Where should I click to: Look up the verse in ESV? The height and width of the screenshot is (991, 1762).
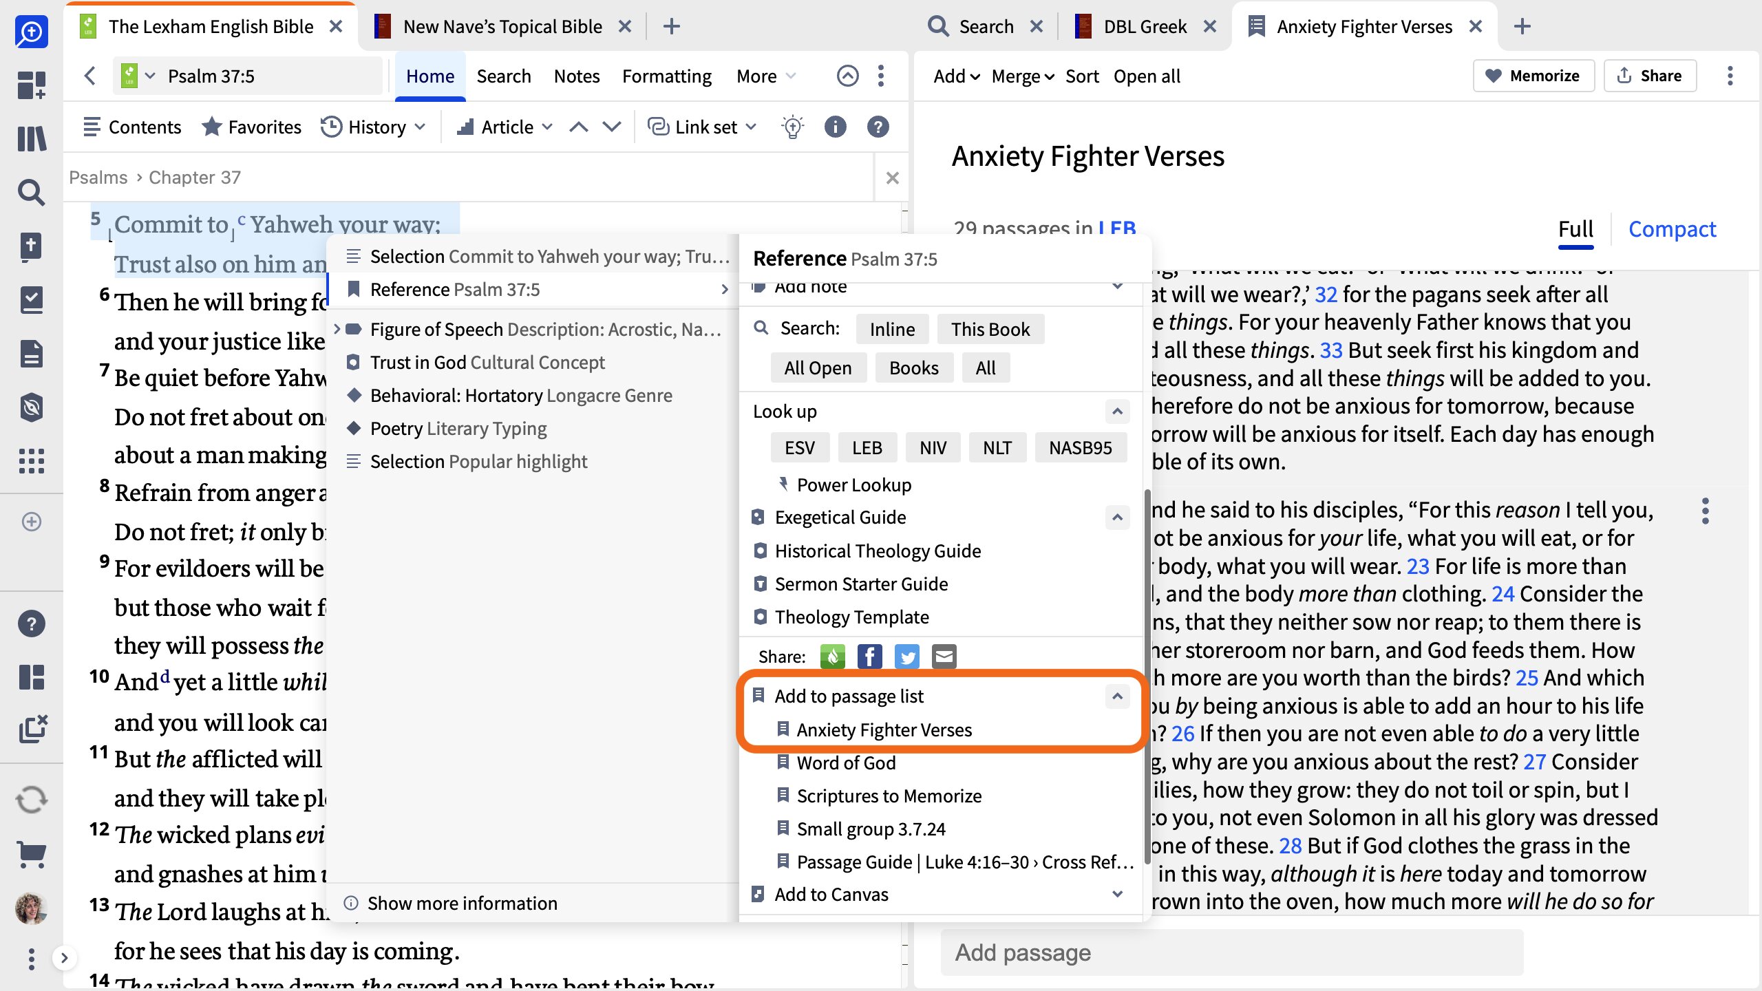800,447
